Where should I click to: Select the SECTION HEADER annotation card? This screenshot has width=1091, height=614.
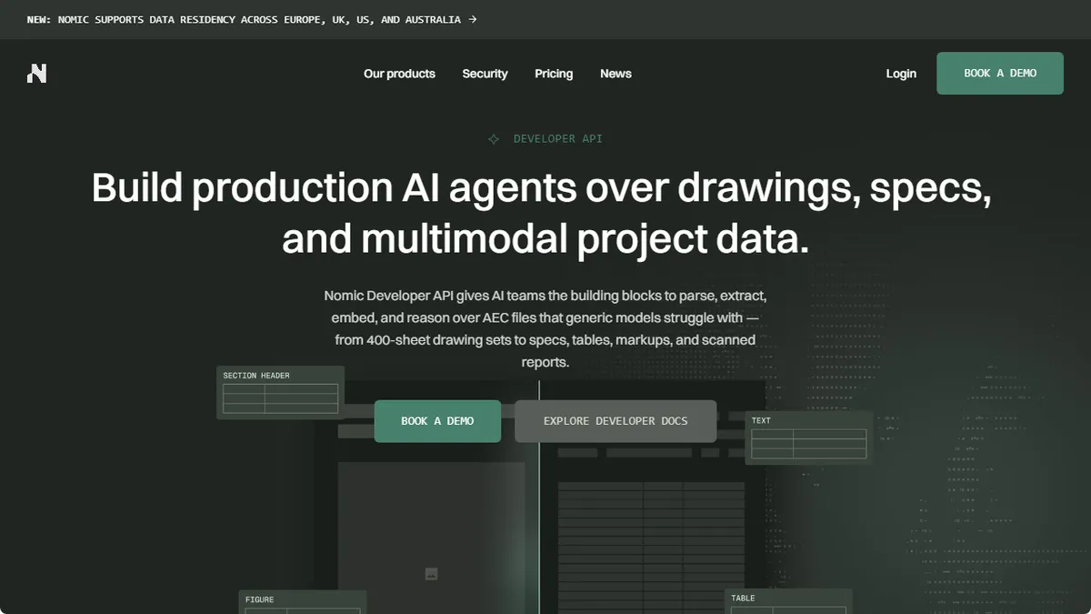tap(280, 393)
